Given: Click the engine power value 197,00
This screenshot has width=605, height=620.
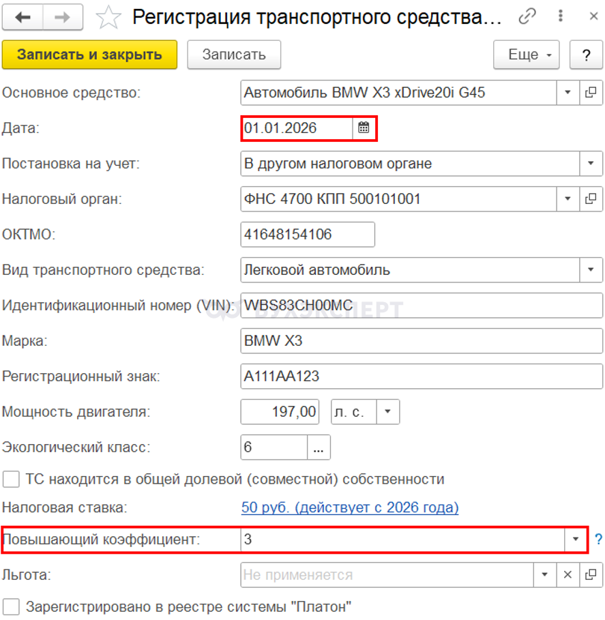Looking at the screenshot, I should (x=280, y=411).
